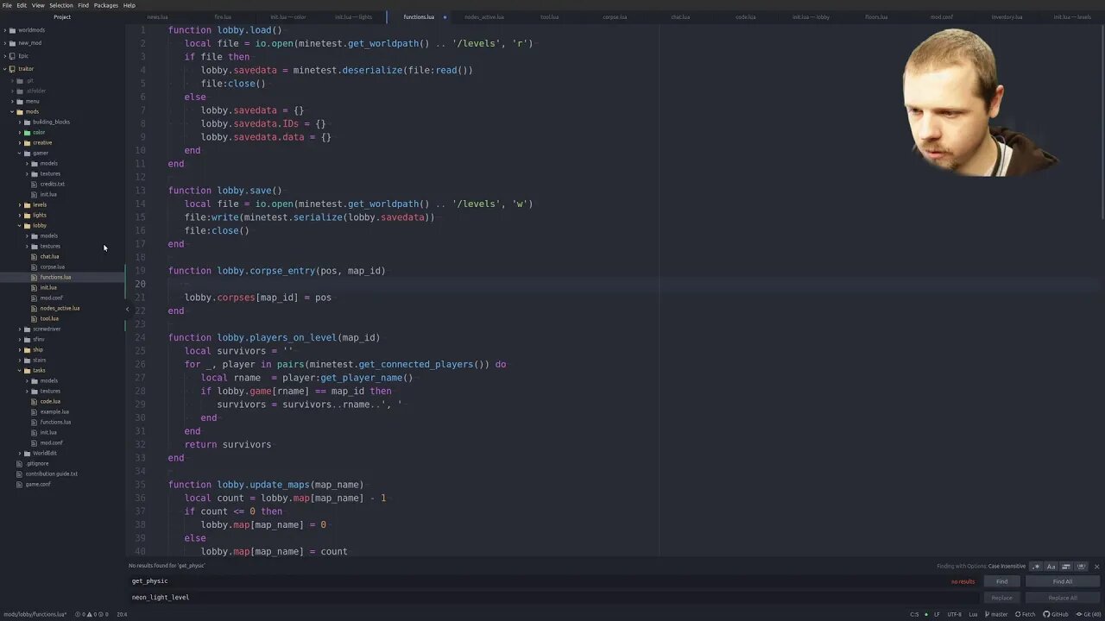Image resolution: width=1105 pixels, height=621 pixels.
Task: Collapse the traitor repository folder
Action: click(5, 69)
